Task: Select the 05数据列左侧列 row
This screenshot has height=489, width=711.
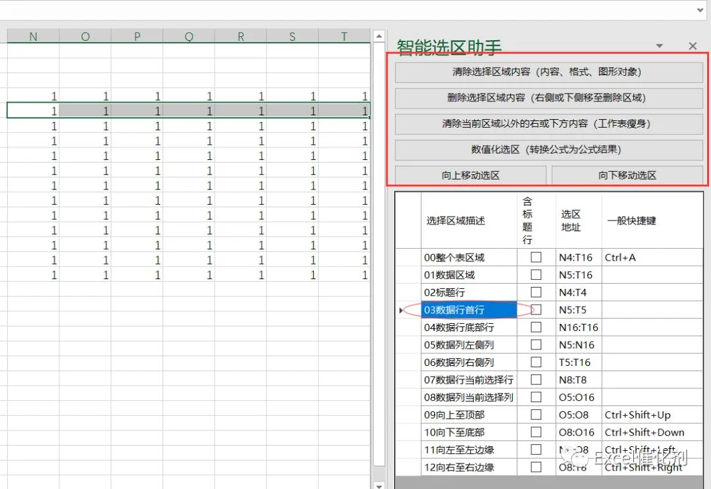Action: (x=549, y=345)
